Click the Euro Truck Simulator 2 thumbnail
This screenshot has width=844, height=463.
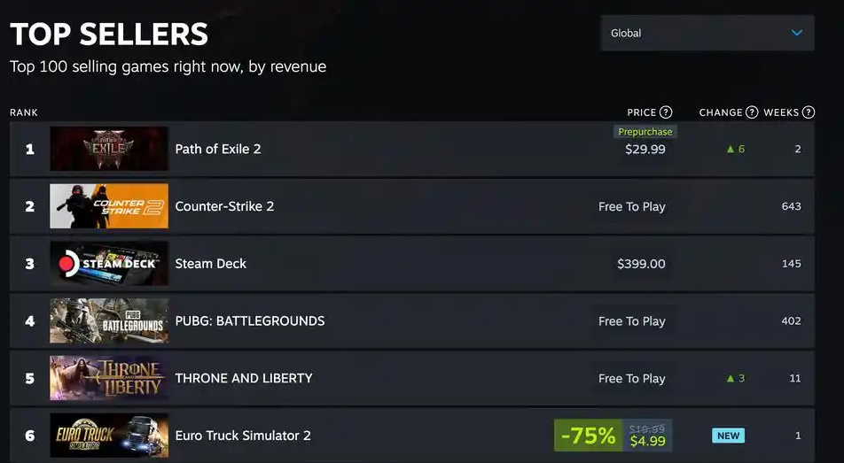click(109, 436)
